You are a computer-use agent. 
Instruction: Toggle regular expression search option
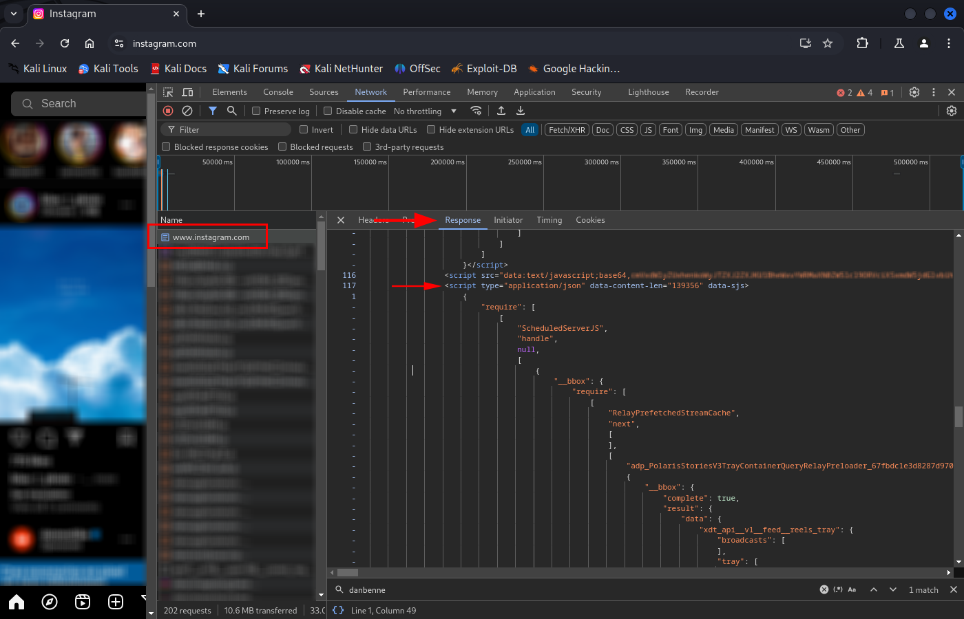pyautogui.click(x=838, y=589)
